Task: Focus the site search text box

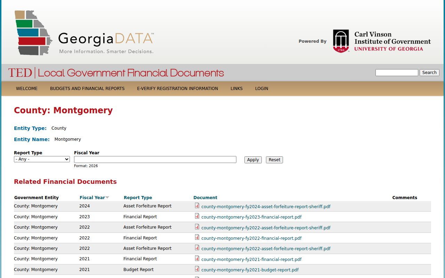Action: point(397,73)
